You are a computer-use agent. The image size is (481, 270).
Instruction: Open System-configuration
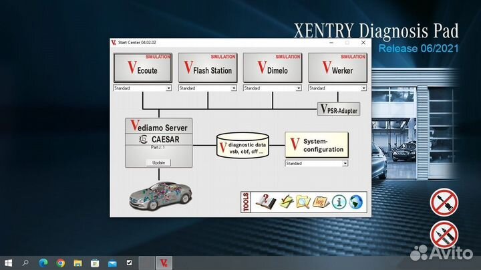pyautogui.click(x=317, y=145)
